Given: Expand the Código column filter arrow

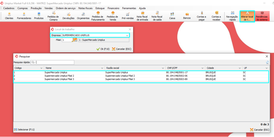Looking at the screenshot, I should pyautogui.click(x=41, y=68).
